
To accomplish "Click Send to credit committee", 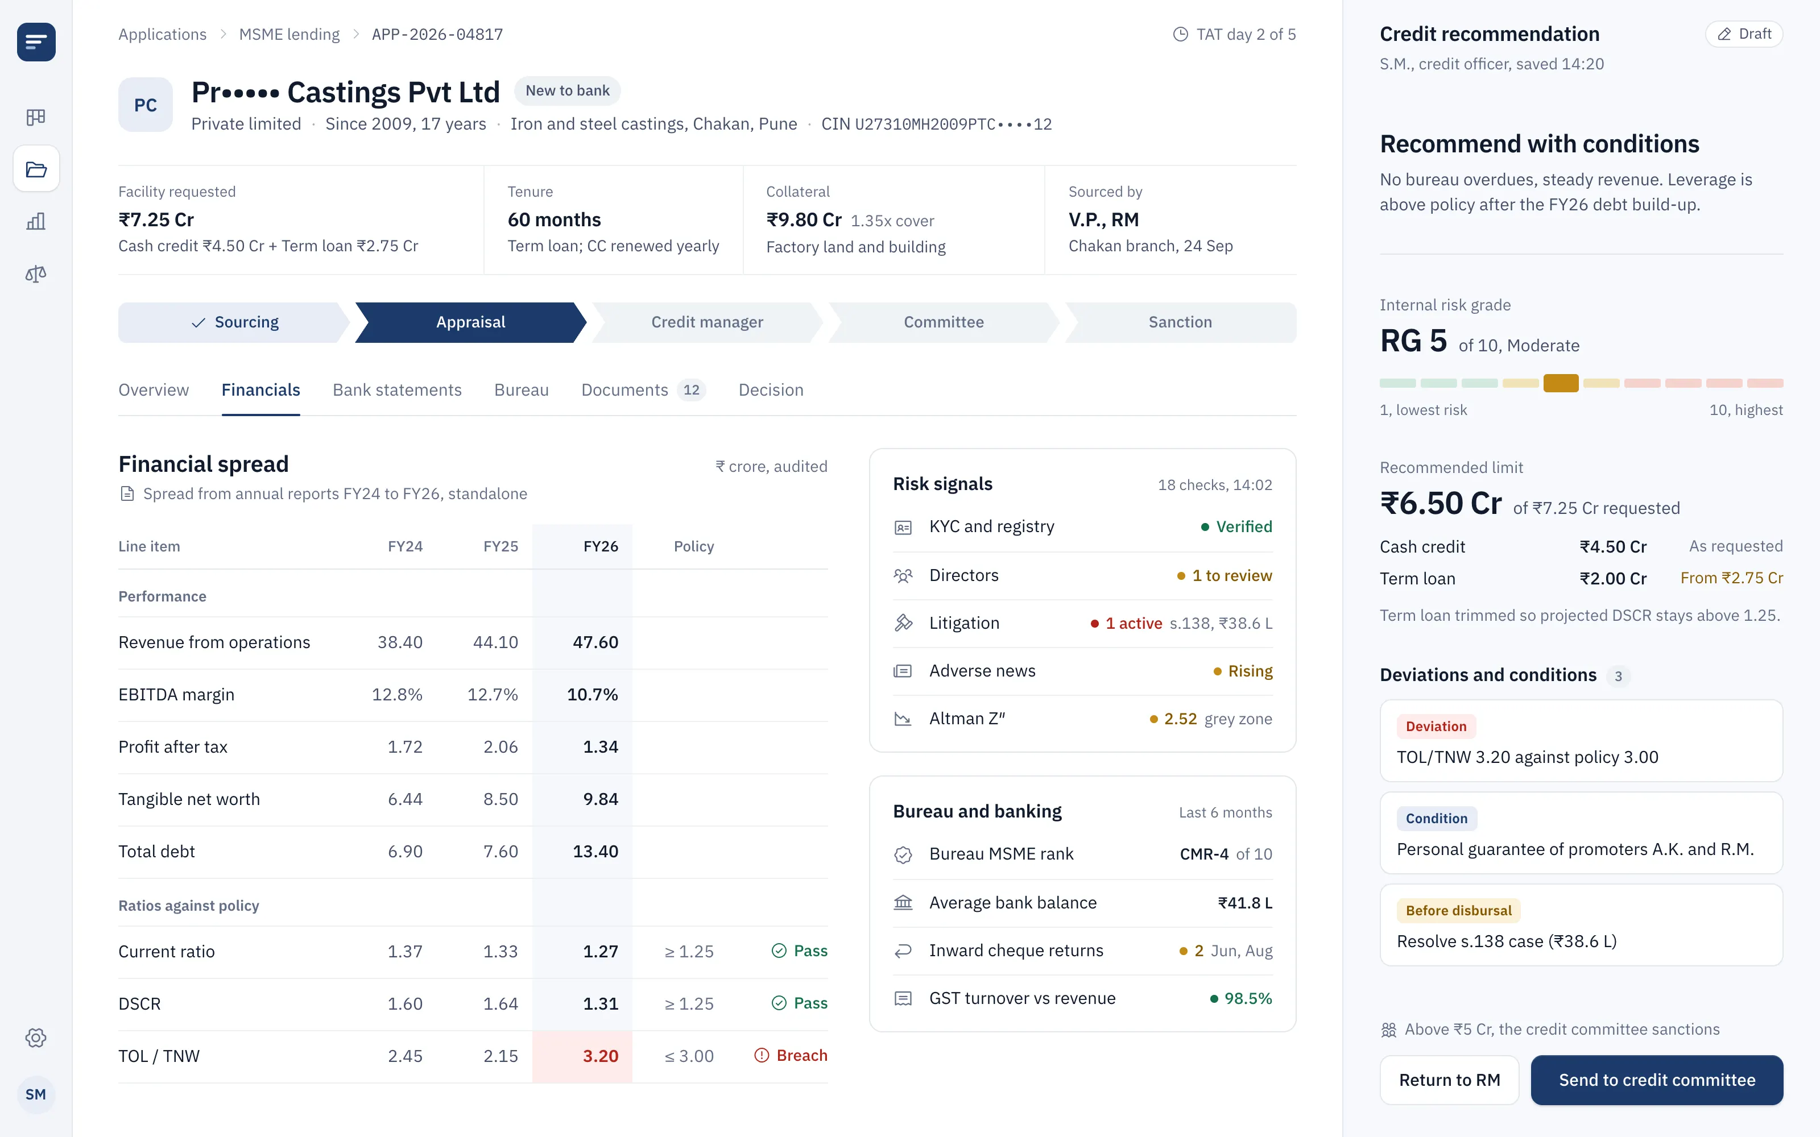I will 1657,1080.
